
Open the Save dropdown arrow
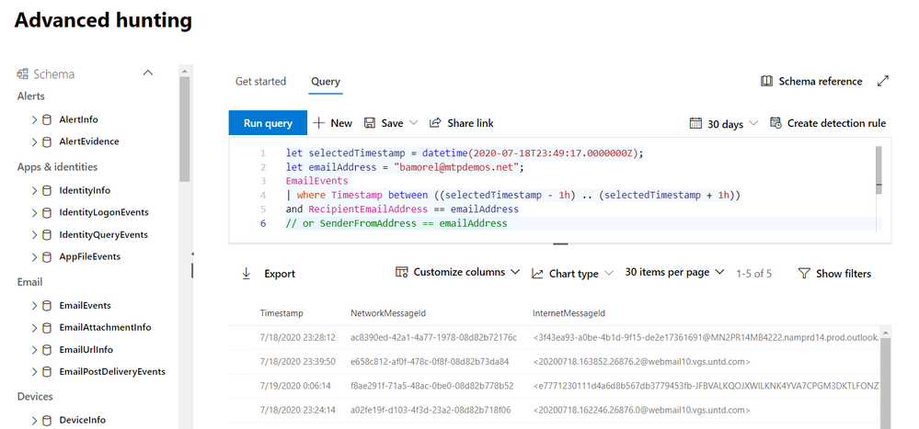(x=413, y=123)
